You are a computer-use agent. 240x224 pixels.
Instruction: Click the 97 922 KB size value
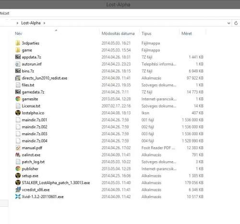click(195, 78)
